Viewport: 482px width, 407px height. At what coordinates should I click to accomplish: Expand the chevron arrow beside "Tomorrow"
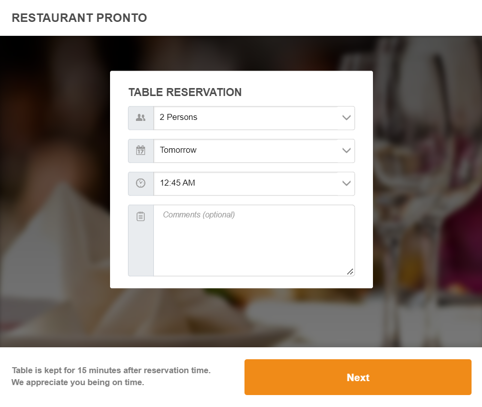click(x=347, y=150)
